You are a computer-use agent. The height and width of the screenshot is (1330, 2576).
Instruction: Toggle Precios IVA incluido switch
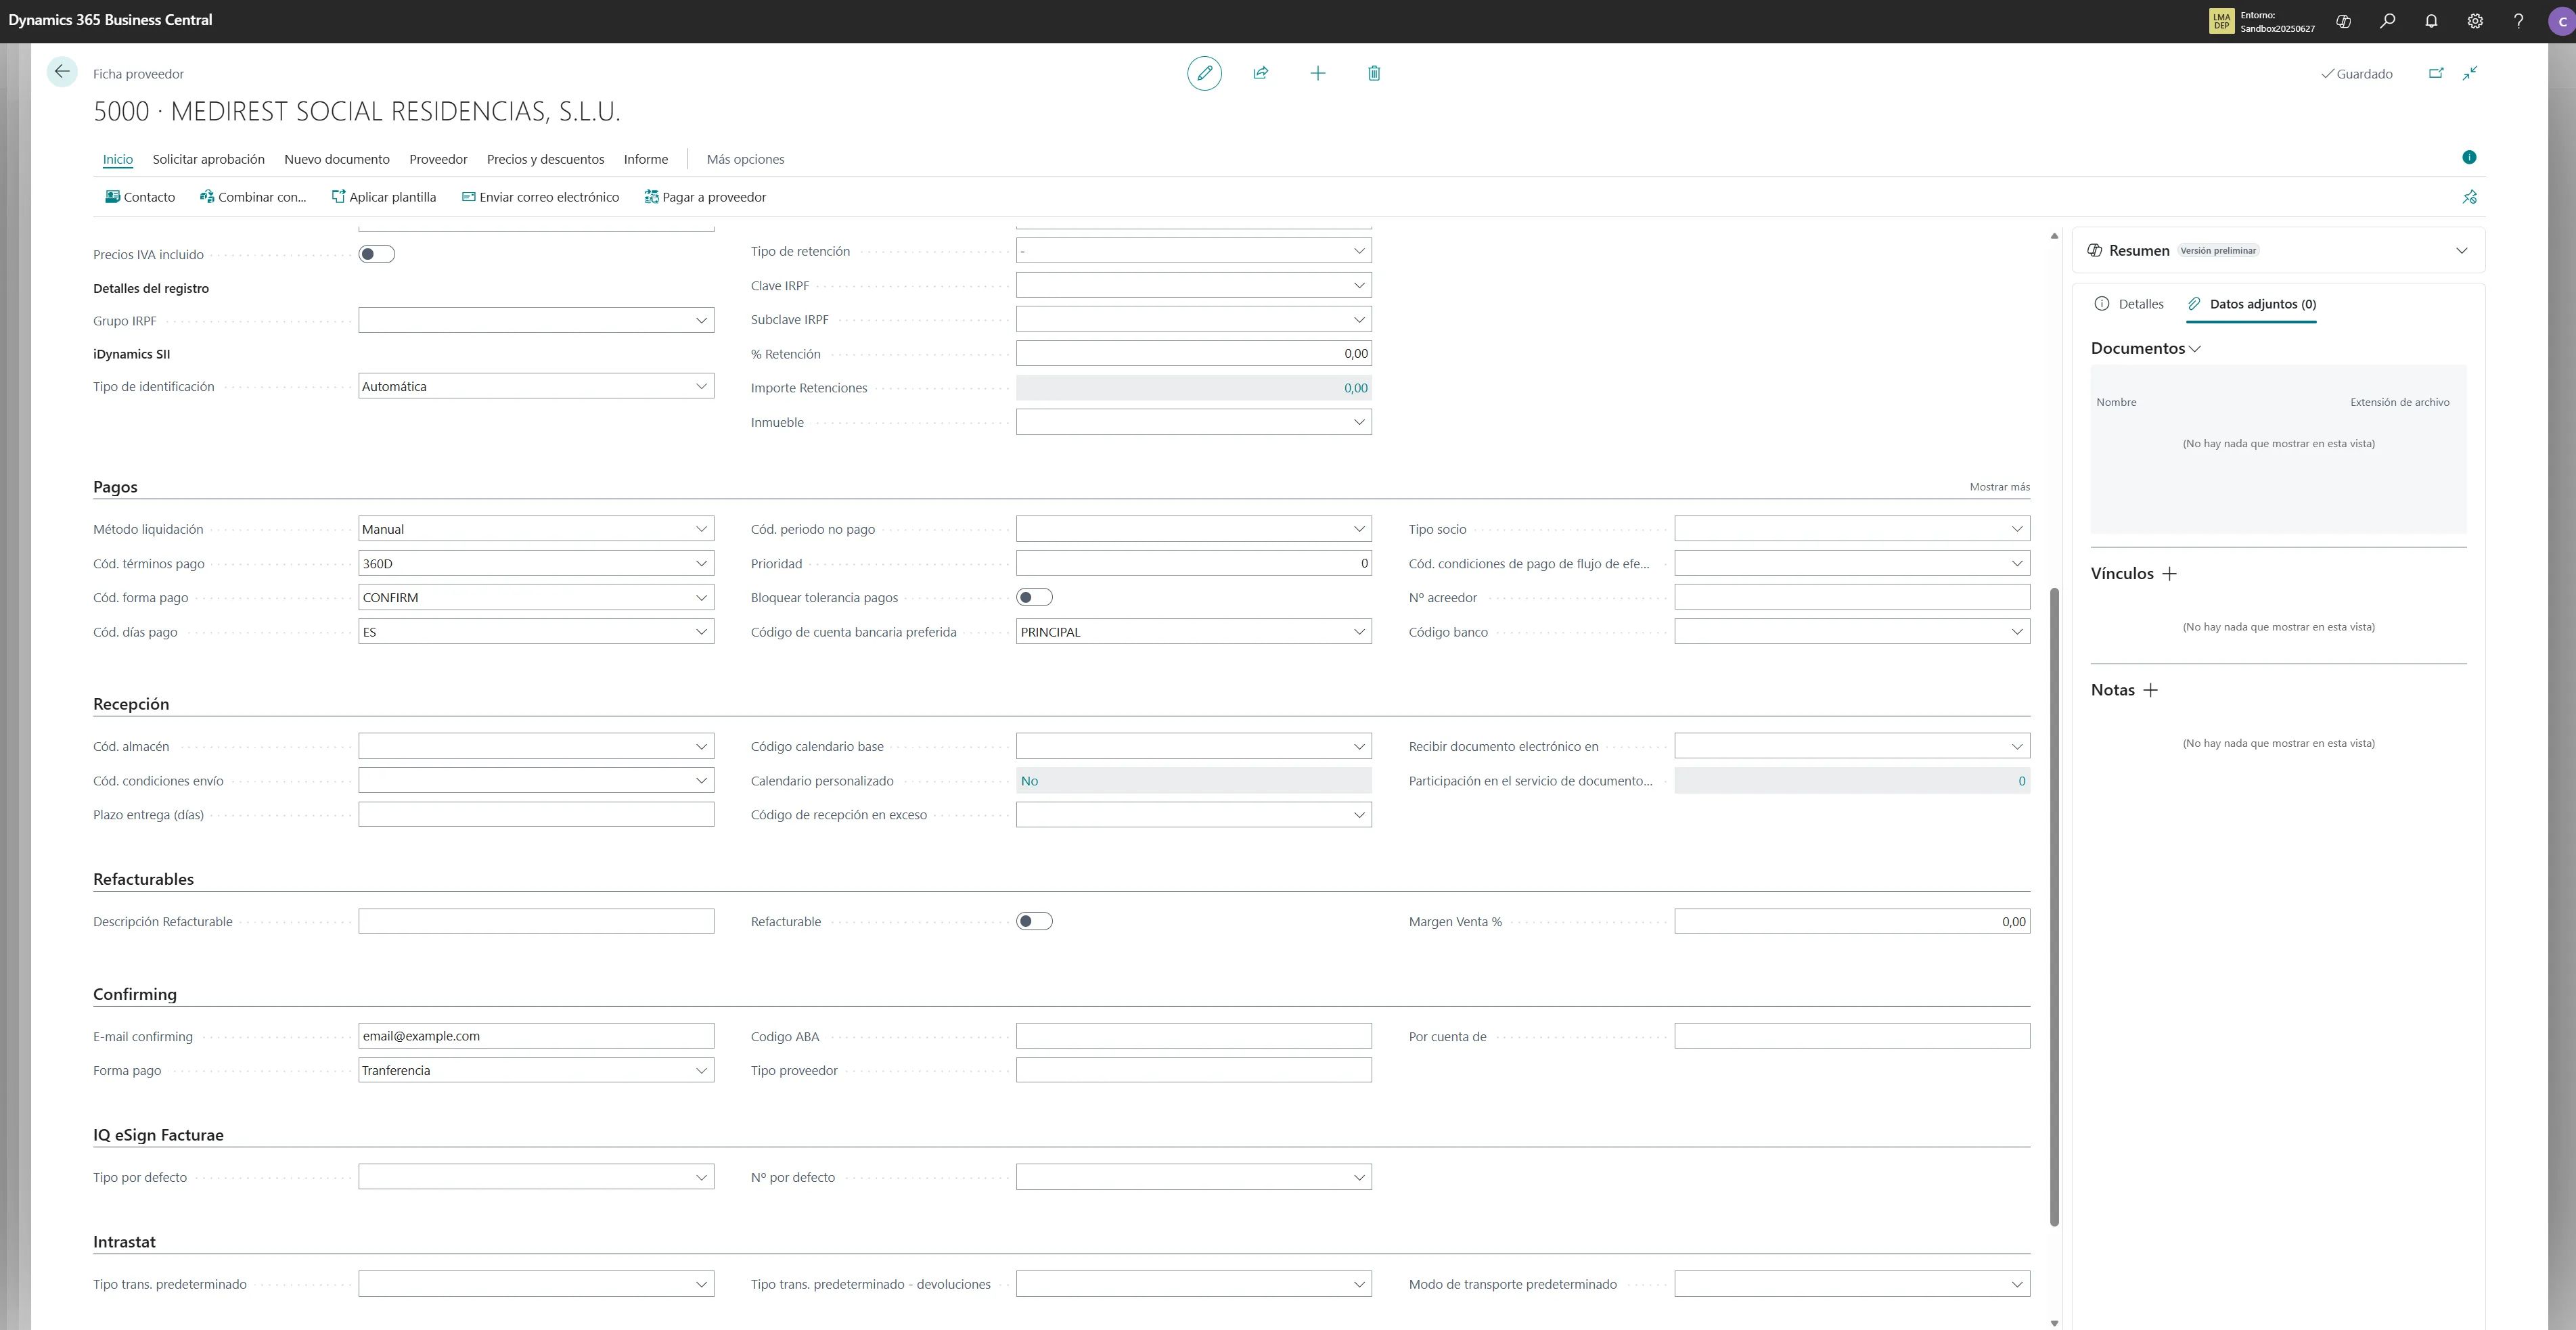[x=377, y=254]
